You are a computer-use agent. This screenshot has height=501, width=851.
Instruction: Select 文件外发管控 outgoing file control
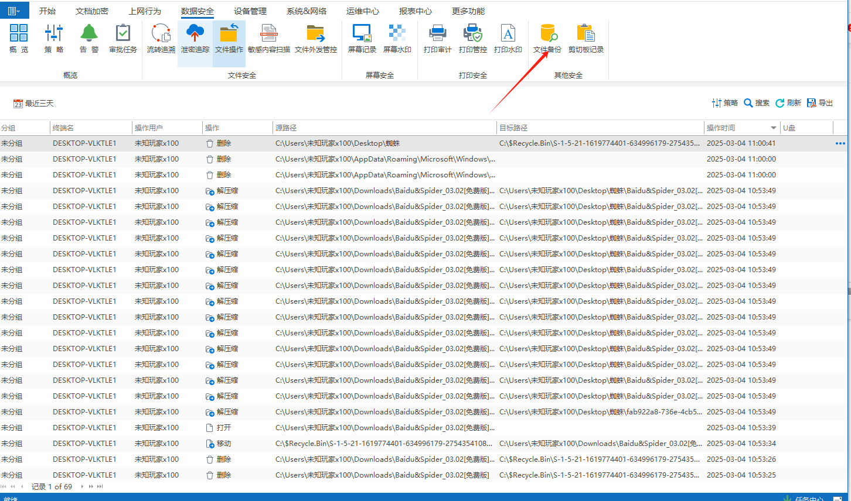click(315, 39)
